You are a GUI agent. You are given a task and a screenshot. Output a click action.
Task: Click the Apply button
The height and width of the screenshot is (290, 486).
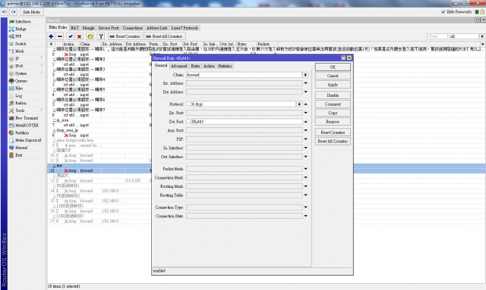333,85
